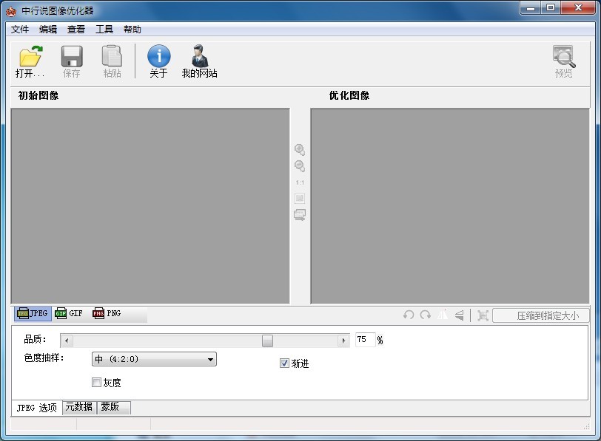
Task: Uncheck the Progressive (渐进) checkbox
Action: pos(284,363)
